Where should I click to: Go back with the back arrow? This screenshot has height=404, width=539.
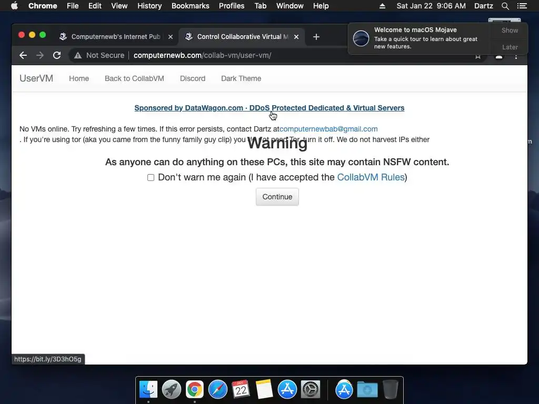click(23, 55)
